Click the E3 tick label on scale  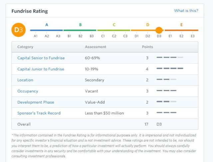point(193,36)
